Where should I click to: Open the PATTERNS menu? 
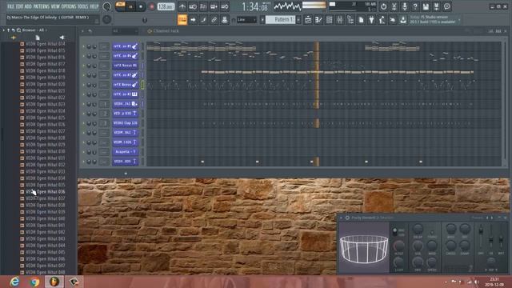(41, 6)
